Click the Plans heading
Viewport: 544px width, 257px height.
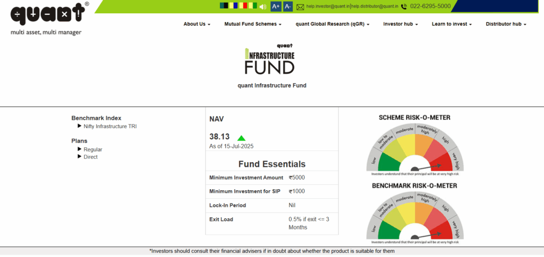(x=80, y=141)
